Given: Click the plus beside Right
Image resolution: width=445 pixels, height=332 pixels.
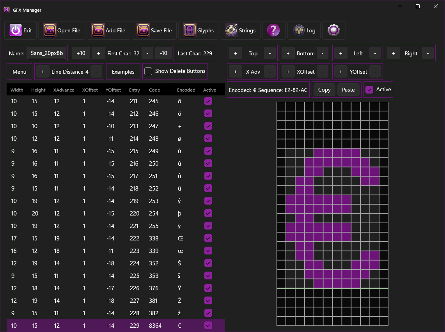Looking at the screenshot, I should pos(393,53).
